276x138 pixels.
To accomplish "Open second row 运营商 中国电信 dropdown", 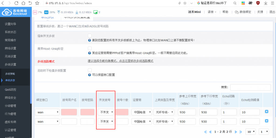I will (x=142, y=121).
